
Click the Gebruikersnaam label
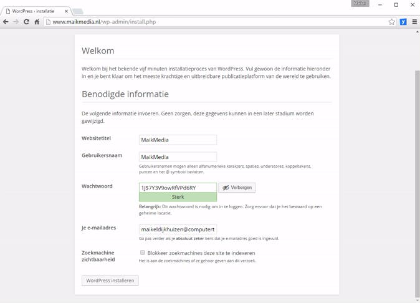(x=102, y=155)
